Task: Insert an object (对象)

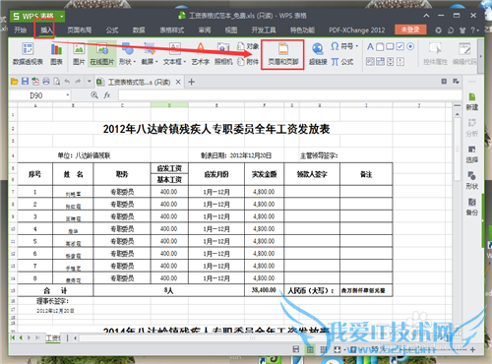Action: click(x=248, y=46)
